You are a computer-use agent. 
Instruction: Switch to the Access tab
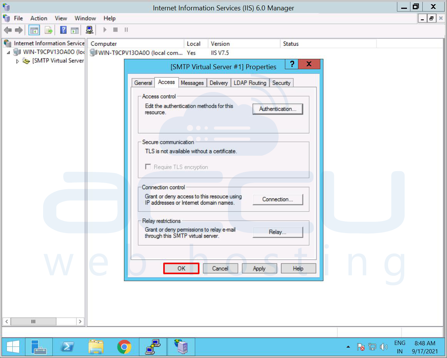tap(166, 82)
